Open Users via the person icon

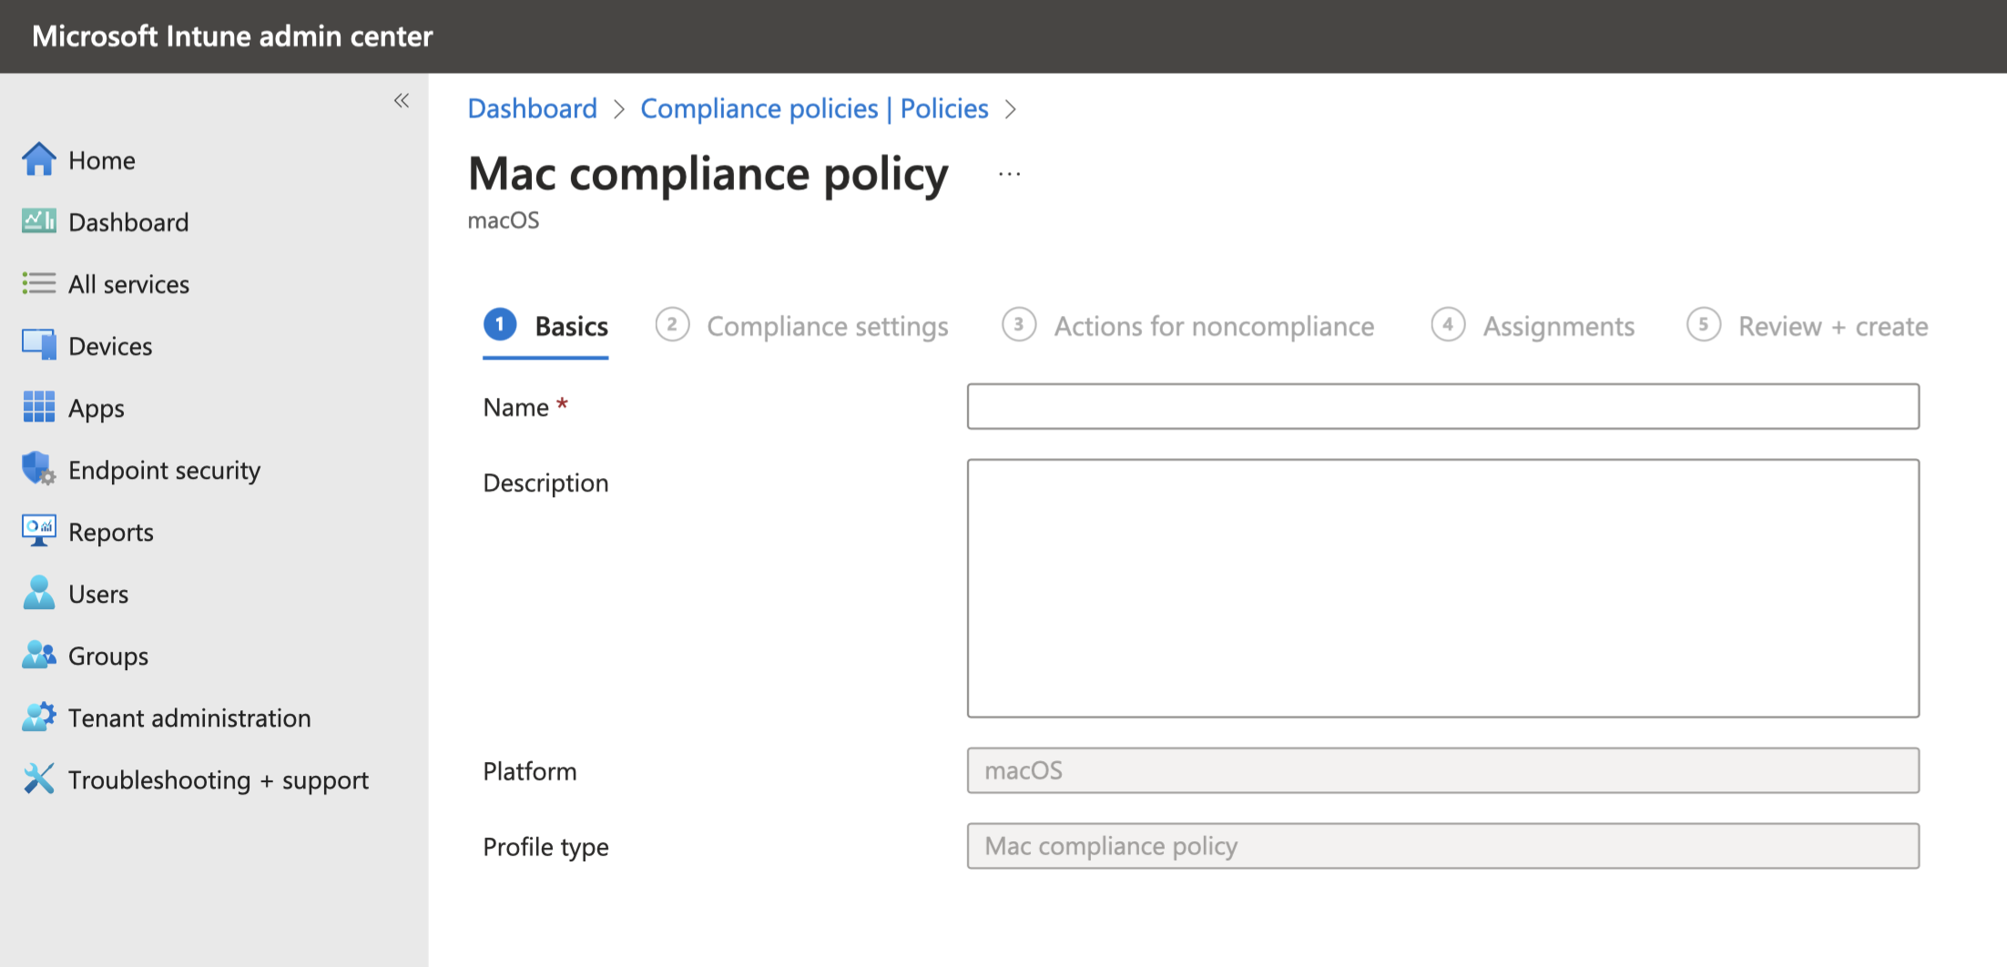click(x=38, y=593)
